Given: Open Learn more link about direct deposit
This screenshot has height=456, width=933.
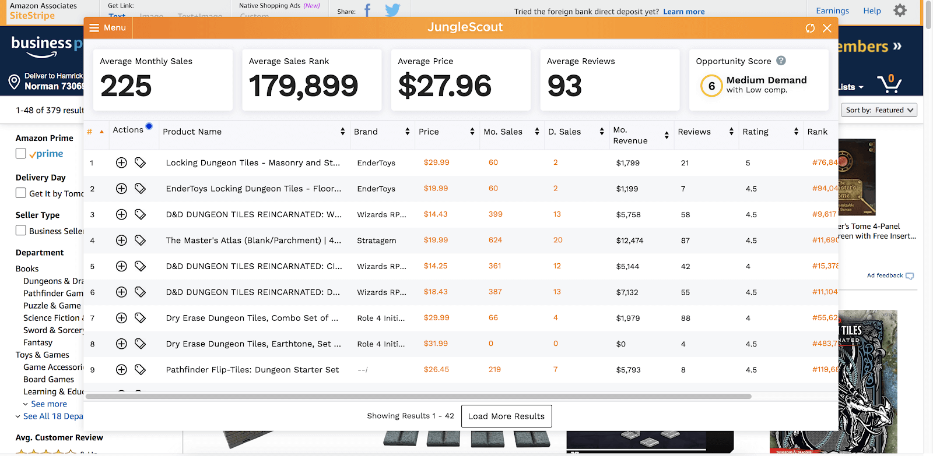Looking at the screenshot, I should [683, 12].
